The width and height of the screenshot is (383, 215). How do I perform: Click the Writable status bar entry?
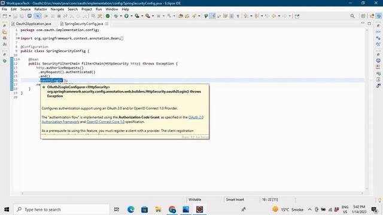pyautogui.click(x=194, y=199)
